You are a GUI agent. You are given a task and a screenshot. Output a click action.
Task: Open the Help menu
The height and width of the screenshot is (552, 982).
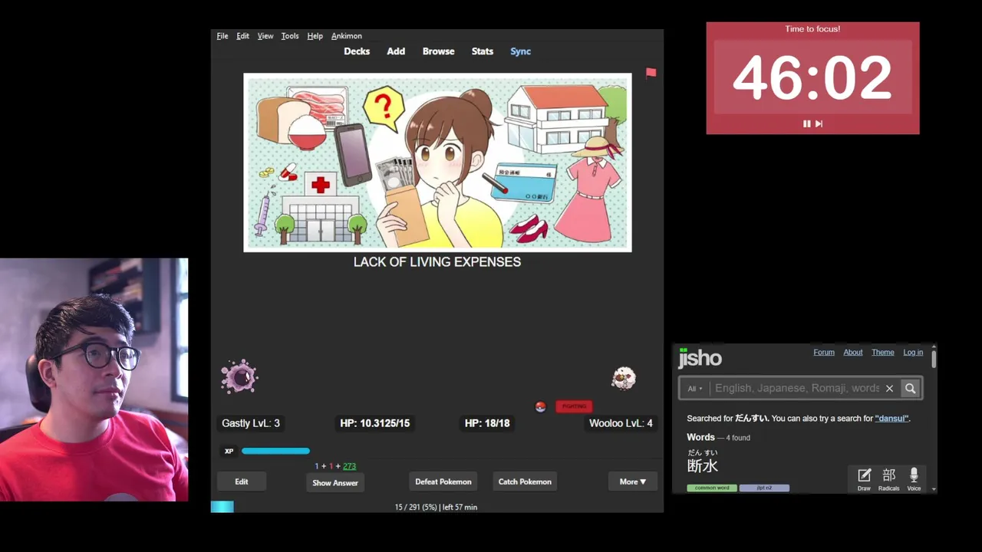(x=315, y=36)
